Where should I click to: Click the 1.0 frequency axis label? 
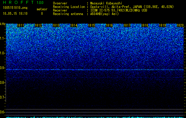pyautogui.click(x=2, y=53)
